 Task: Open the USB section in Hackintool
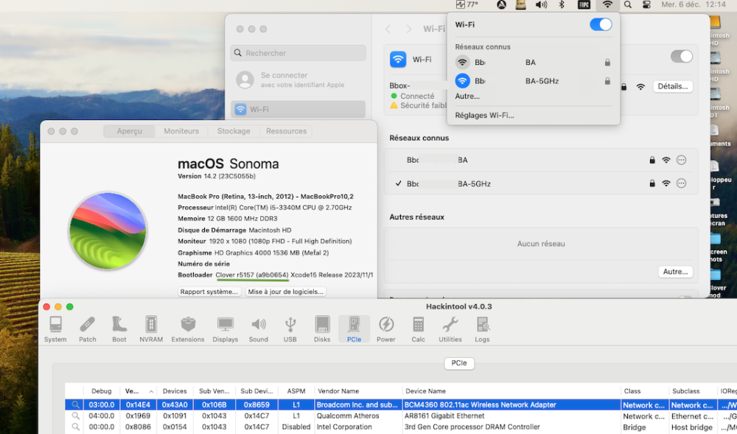click(x=290, y=329)
